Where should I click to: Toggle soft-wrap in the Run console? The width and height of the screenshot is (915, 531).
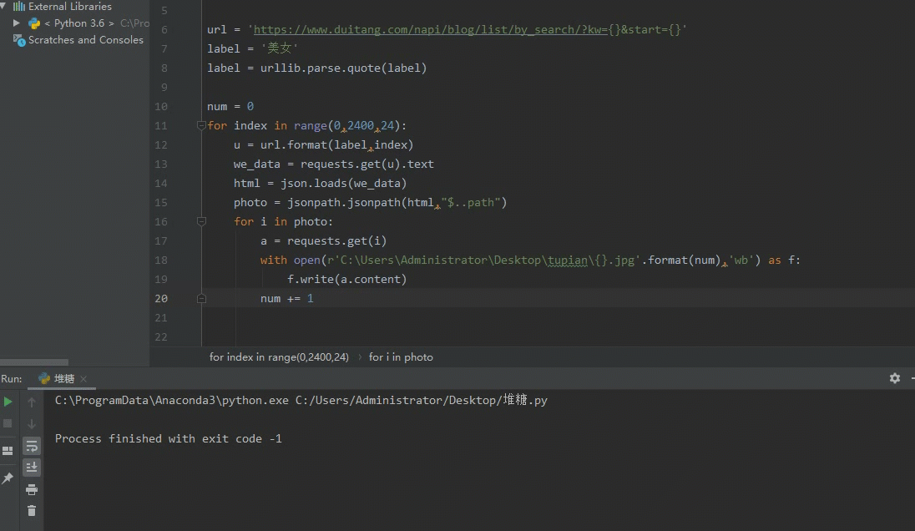32,447
